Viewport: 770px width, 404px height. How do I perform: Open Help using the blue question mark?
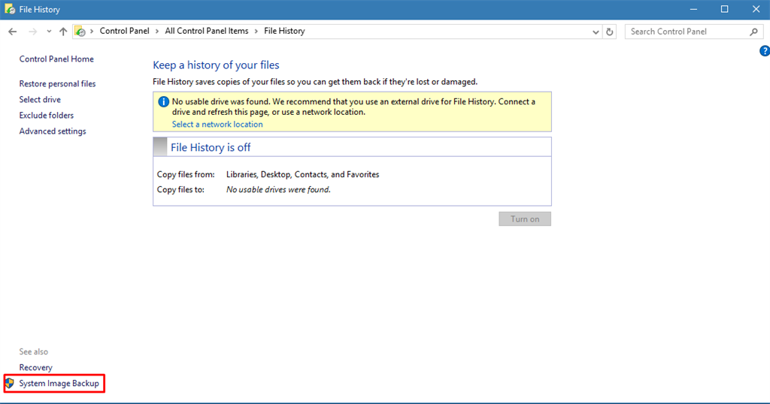pyautogui.click(x=765, y=51)
